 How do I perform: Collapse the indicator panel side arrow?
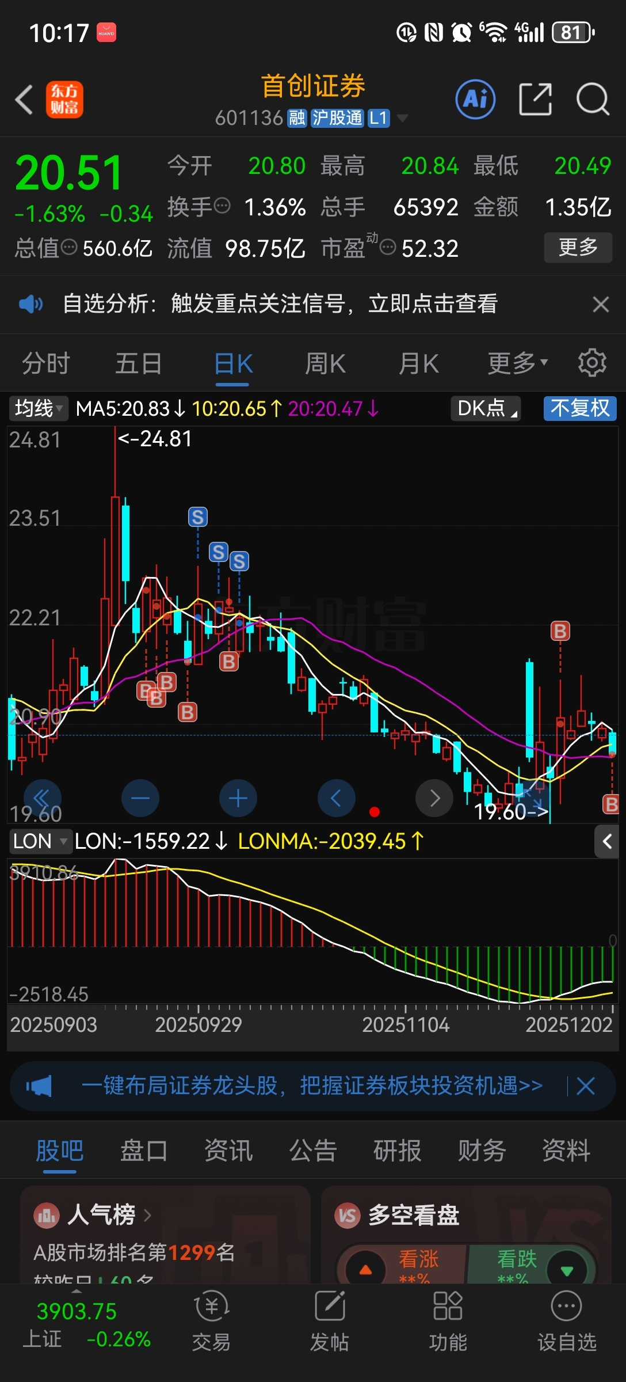[607, 842]
